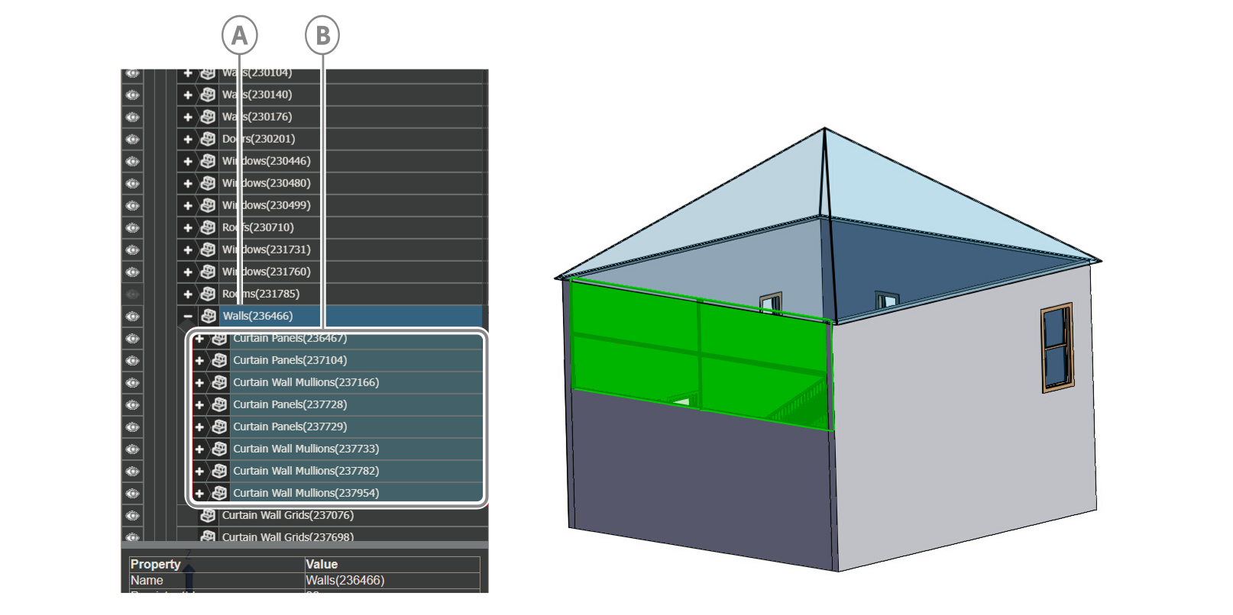The height and width of the screenshot is (615, 1233).
Task: Click the node icon beside Curtain Panels(237728)
Action: tap(219, 404)
